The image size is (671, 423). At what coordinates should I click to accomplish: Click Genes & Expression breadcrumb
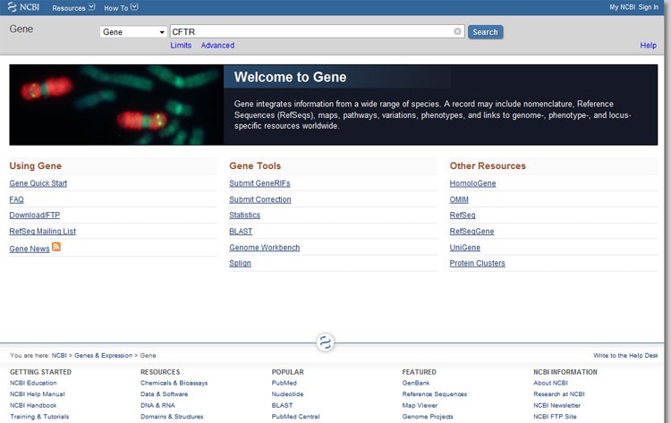pyautogui.click(x=103, y=355)
